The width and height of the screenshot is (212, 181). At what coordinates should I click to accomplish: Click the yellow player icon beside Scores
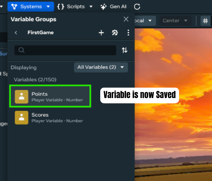click(22, 118)
